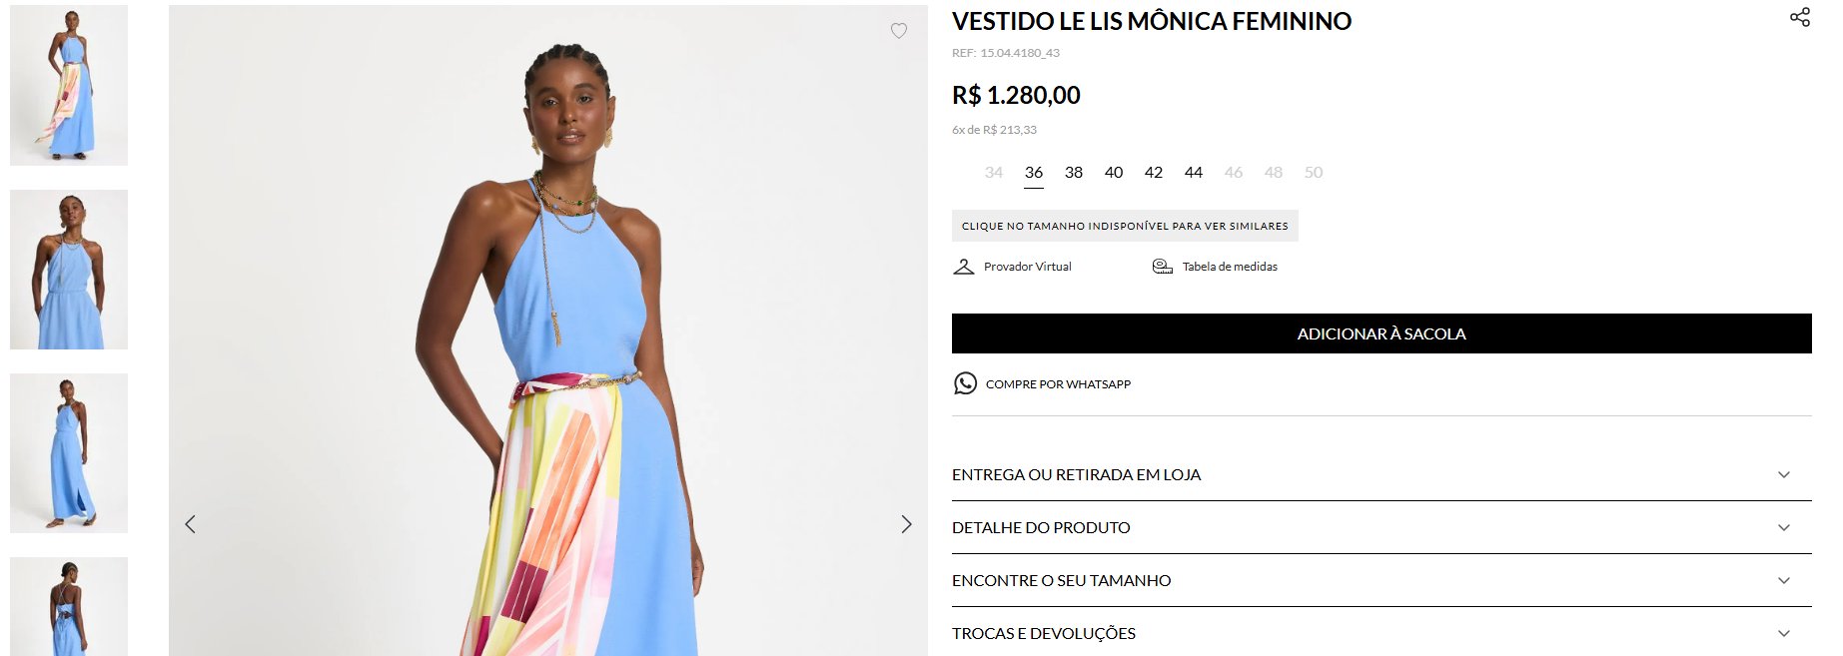
Task: Show next product photo with right arrow
Action: point(906,524)
